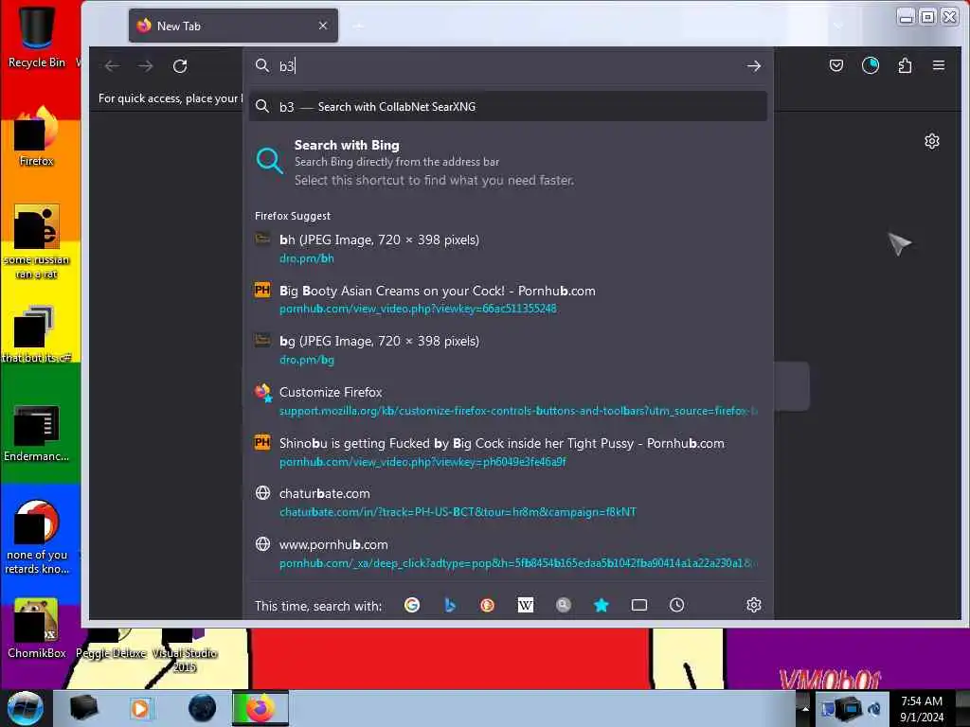
Task: Select the Peggle Deluxe desktop icon
Action: tap(111, 646)
